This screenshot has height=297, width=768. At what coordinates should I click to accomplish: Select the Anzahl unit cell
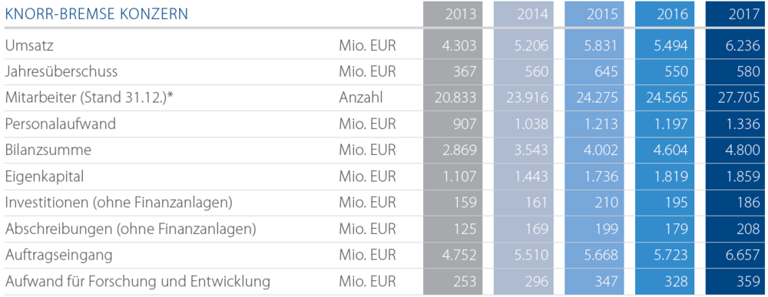(360, 98)
